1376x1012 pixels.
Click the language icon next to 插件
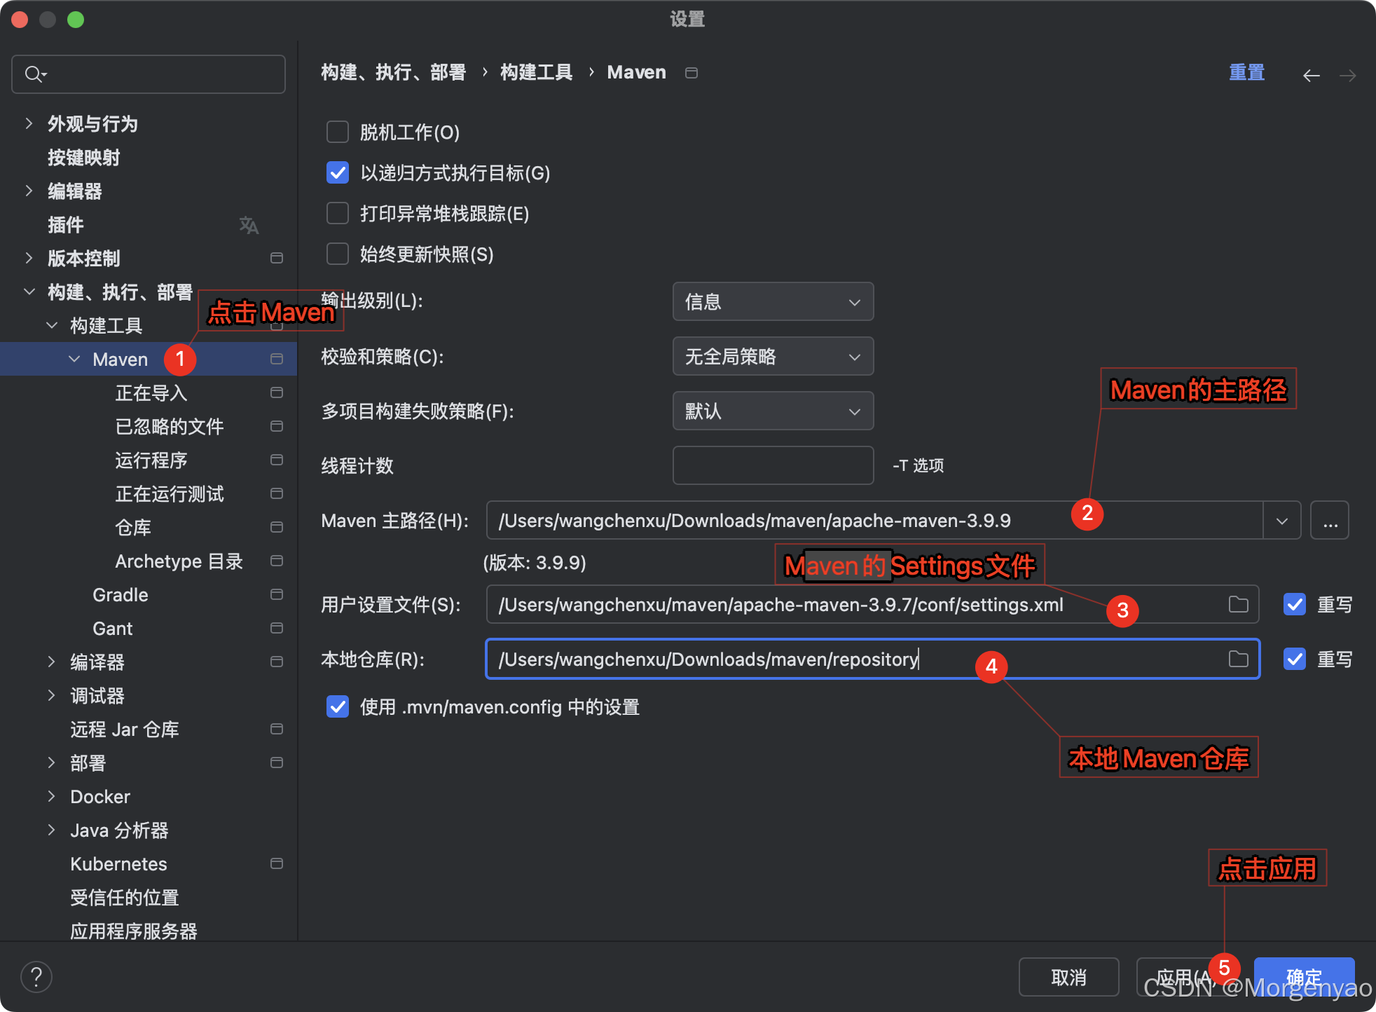(x=249, y=225)
